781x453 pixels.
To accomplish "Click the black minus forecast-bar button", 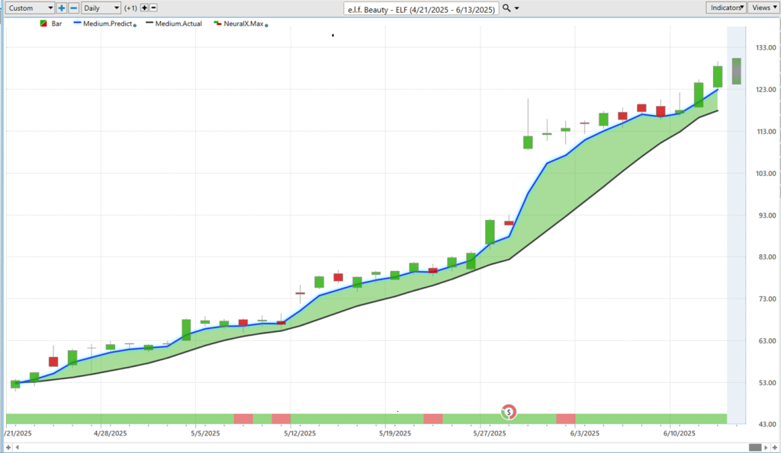I will pyautogui.click(x=153, y=8).
